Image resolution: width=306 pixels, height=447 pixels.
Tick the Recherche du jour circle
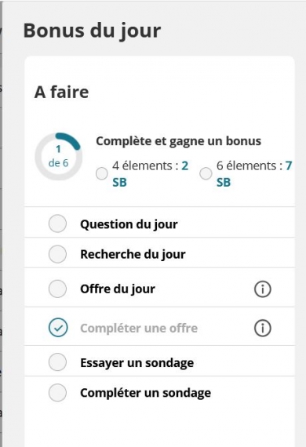tap(57, 254)
